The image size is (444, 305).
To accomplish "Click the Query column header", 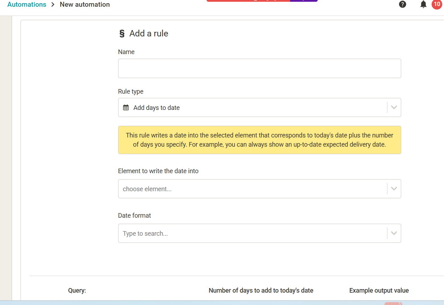I will 77,291.
